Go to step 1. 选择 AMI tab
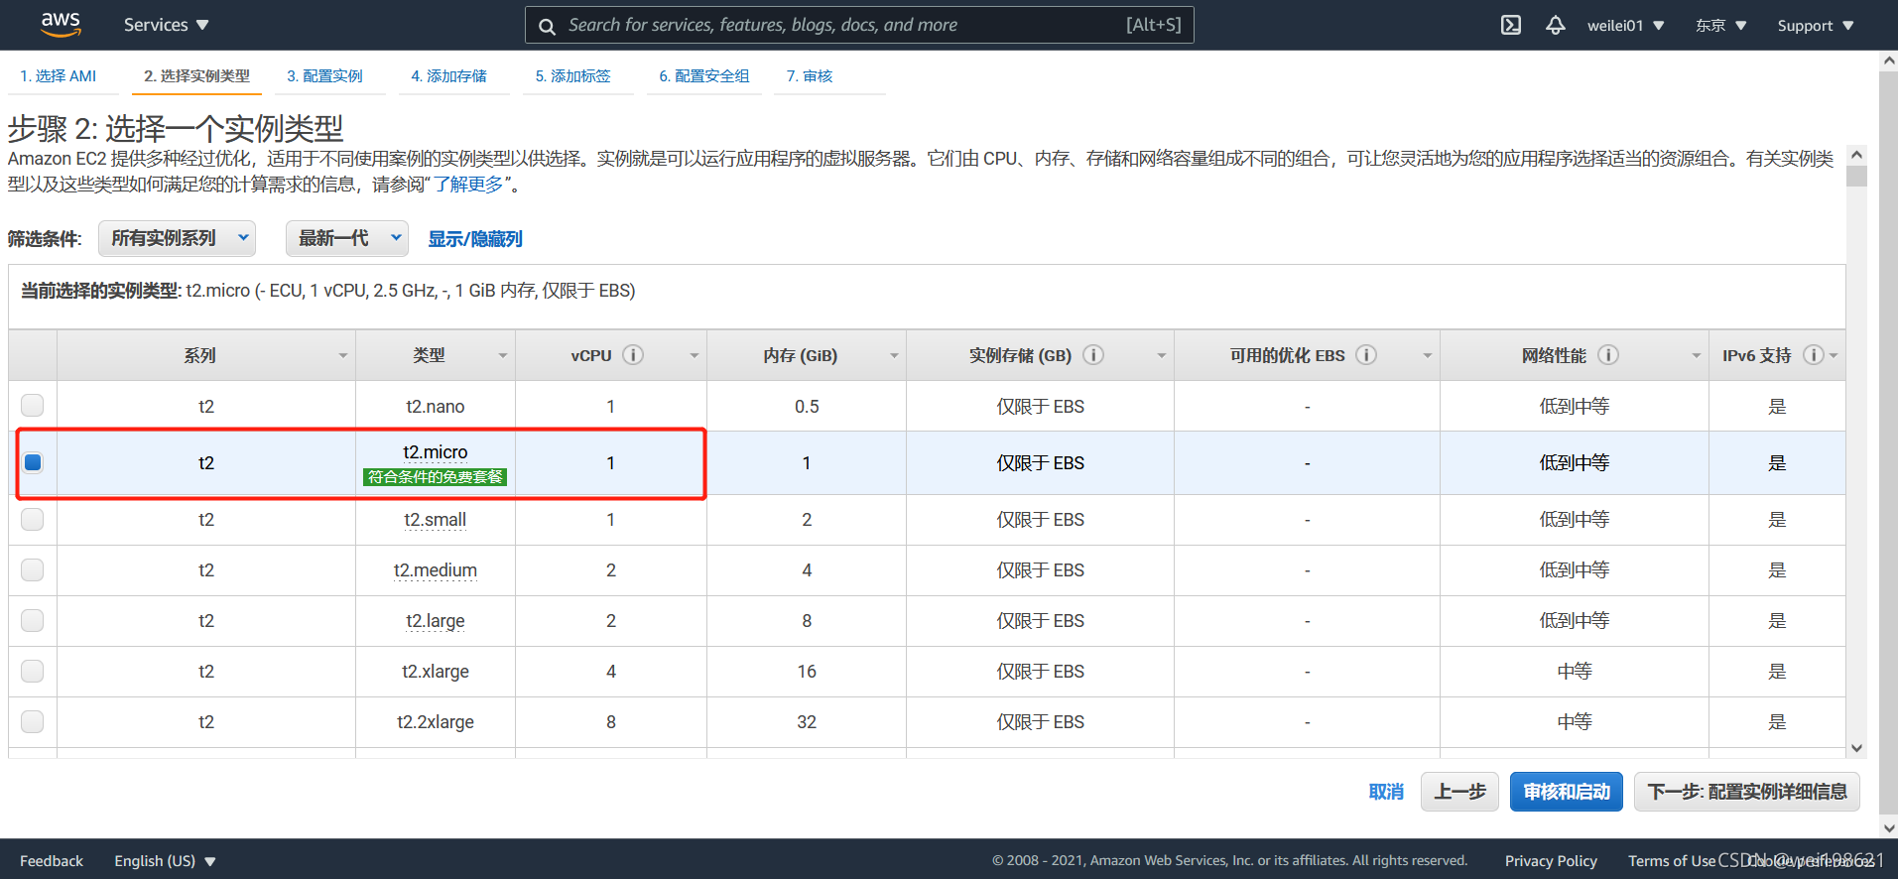The image size is (1898, 879). pos(59,76)
